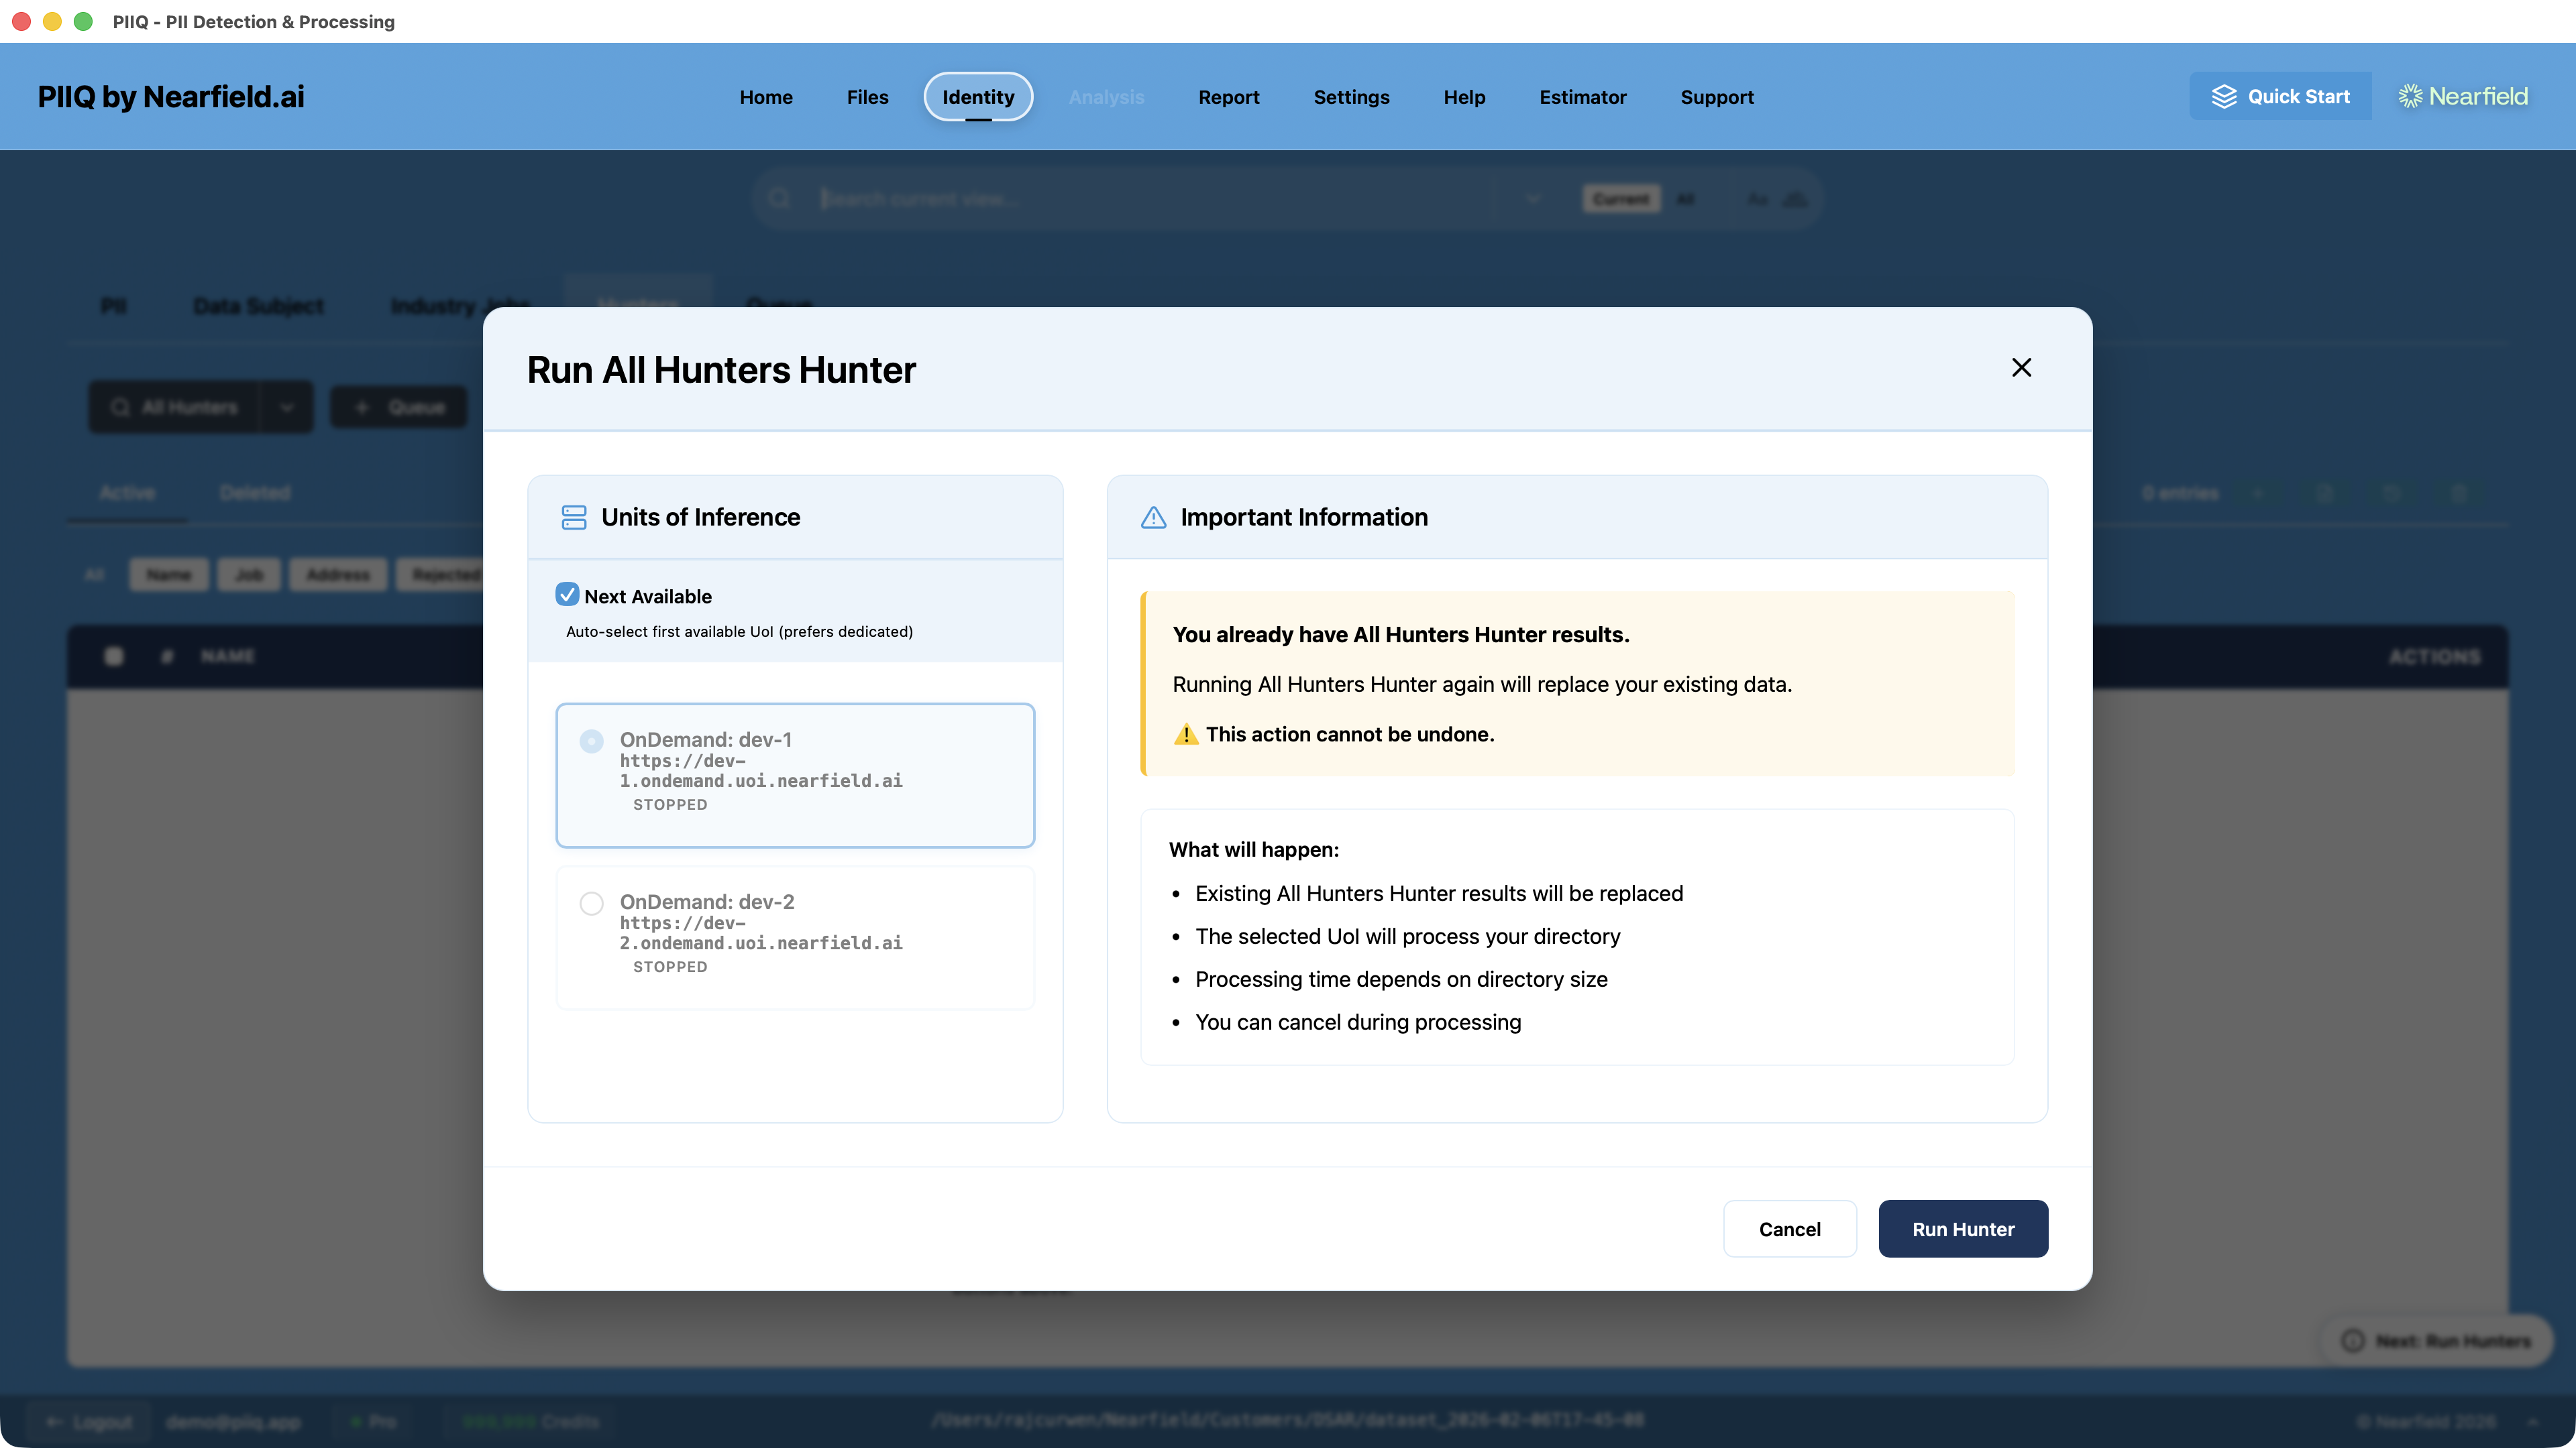Click the plus icon on the Queue button
The image size is (2576, 1448).
point(363,407)
